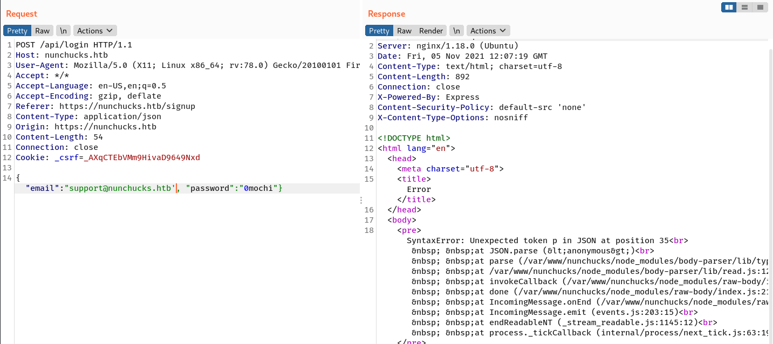Place cursor in the email JSON value
Image resolution: width=773 pixels, height=344 pixels.
(120, 188)
